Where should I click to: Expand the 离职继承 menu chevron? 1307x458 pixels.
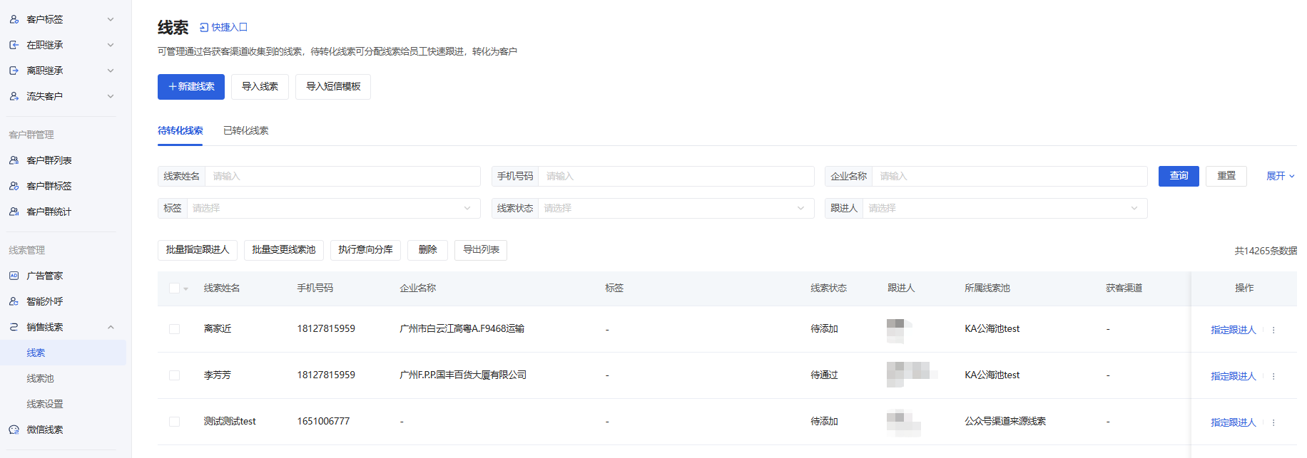point(111,71)
